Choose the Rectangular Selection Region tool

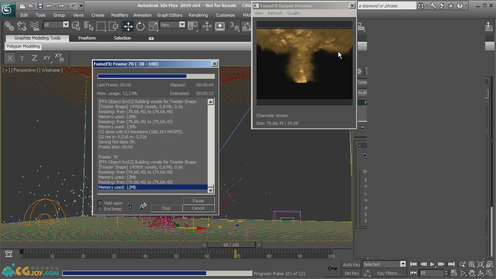tap(101, 26)
